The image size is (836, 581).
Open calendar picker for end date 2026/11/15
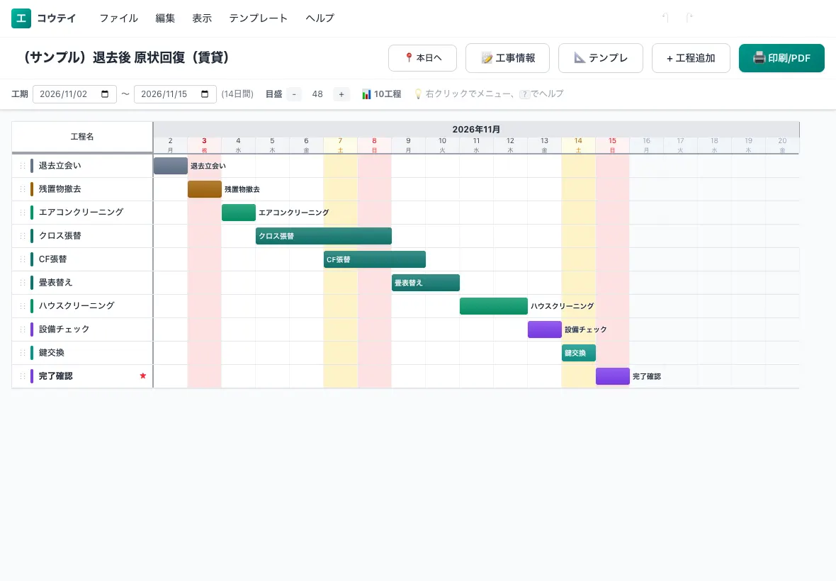pyautogui.click(x=205, y=94)
